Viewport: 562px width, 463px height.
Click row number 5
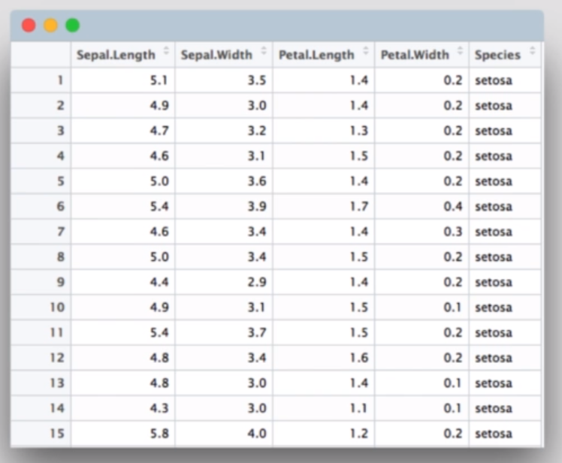coord(41,181)
